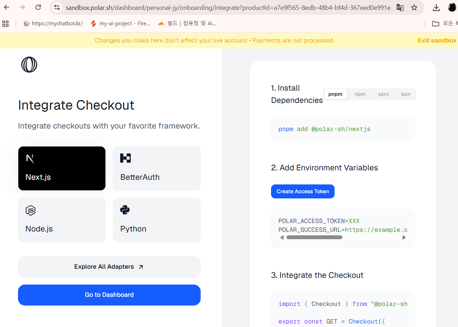Click the Create Access Token button
This screenshot has height=327, width=458.
(x=303, y=191)
